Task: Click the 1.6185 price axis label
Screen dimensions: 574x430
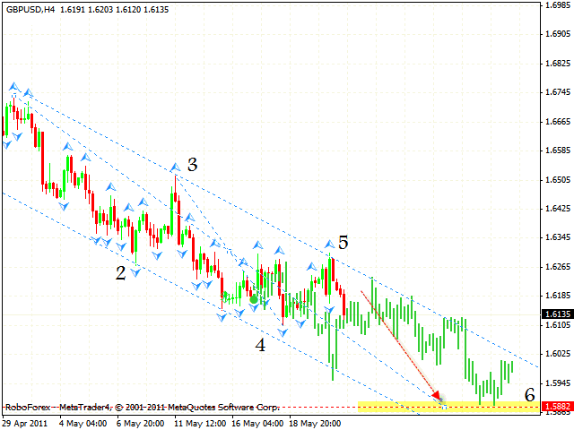Action: click(558, 296)
